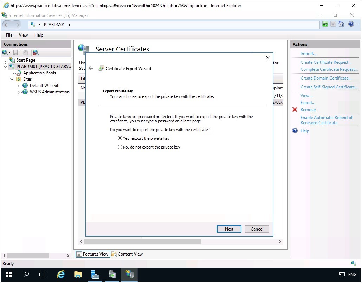Viewport: 362px width, 283px height.
Task: Click the green refresh icon in address toolbar
Action: pos(325,24)
